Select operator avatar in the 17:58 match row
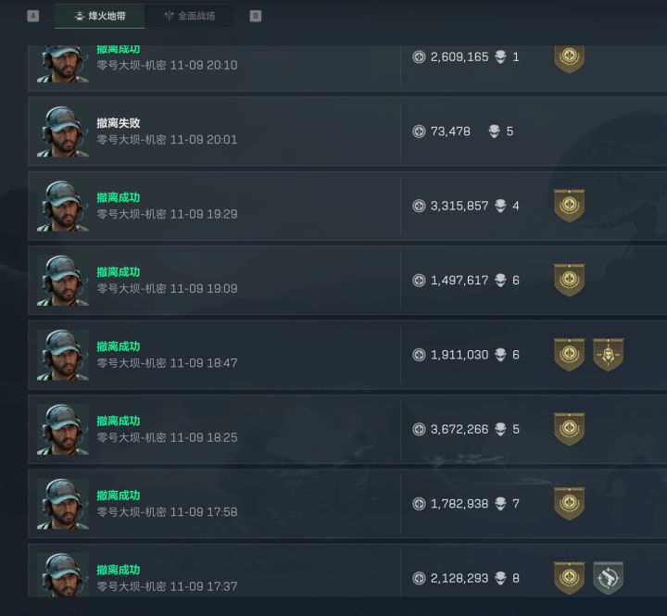 (63, 504)
